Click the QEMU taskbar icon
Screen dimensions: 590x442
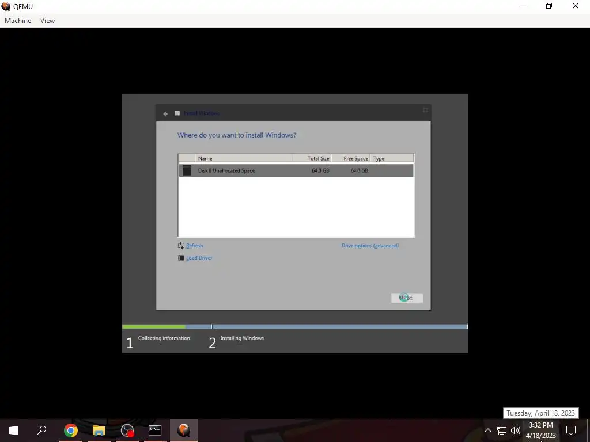184,430
